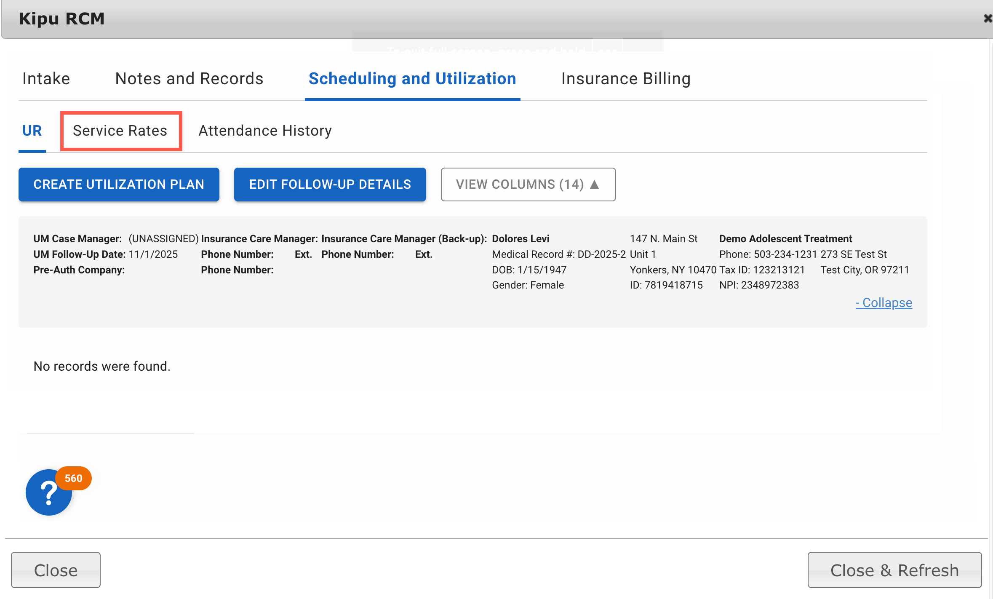Screen dimensions: 993x599
Task: Switch to the Attendance History tab
Action: (265, 131)
